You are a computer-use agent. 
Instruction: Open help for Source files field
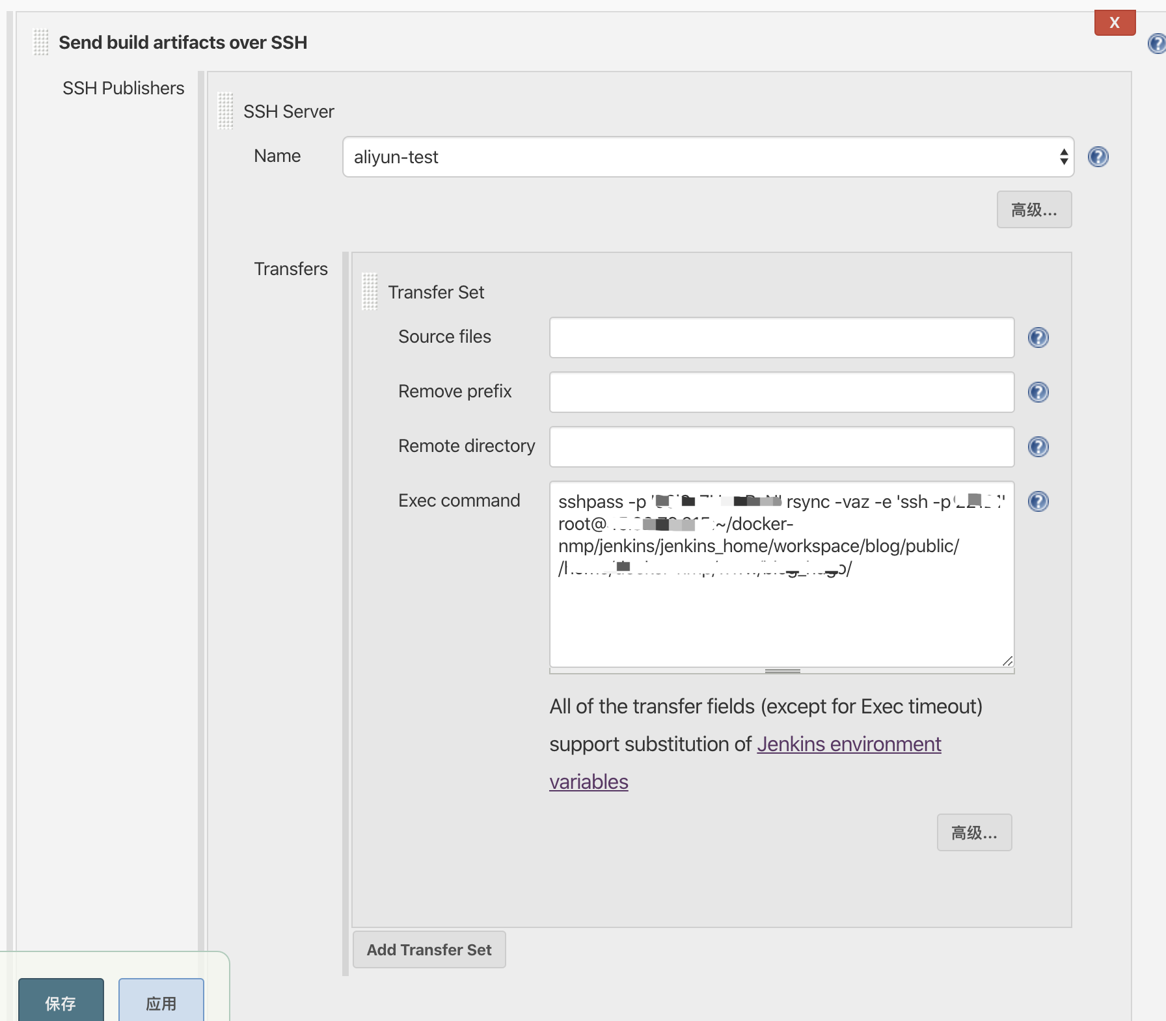pos(1038,338)
